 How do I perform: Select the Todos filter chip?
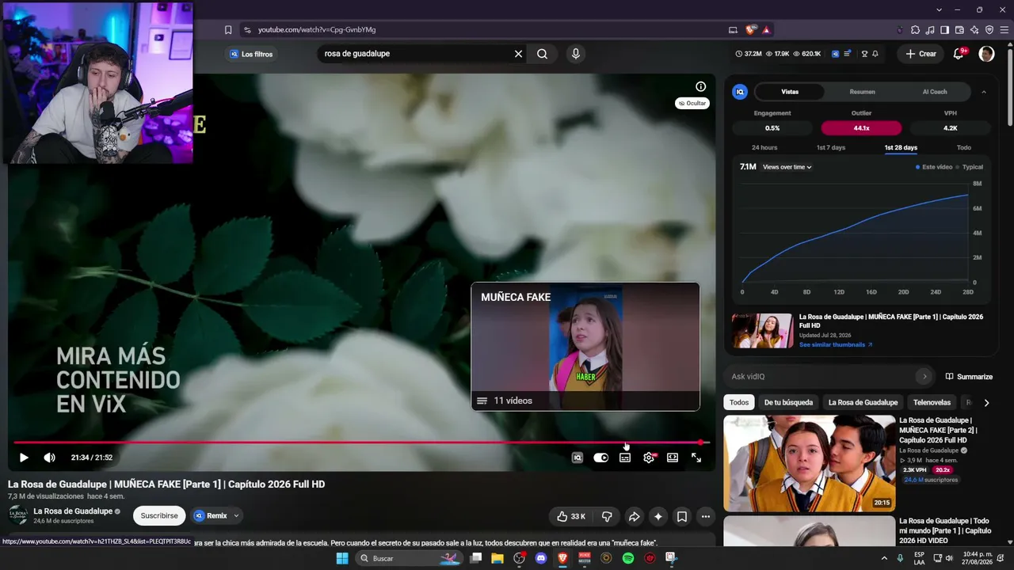[x=739, y=402]
